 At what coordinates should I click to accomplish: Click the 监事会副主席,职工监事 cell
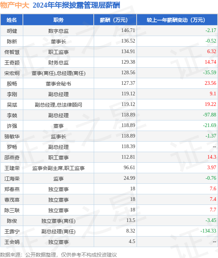[x=58, y=168]
